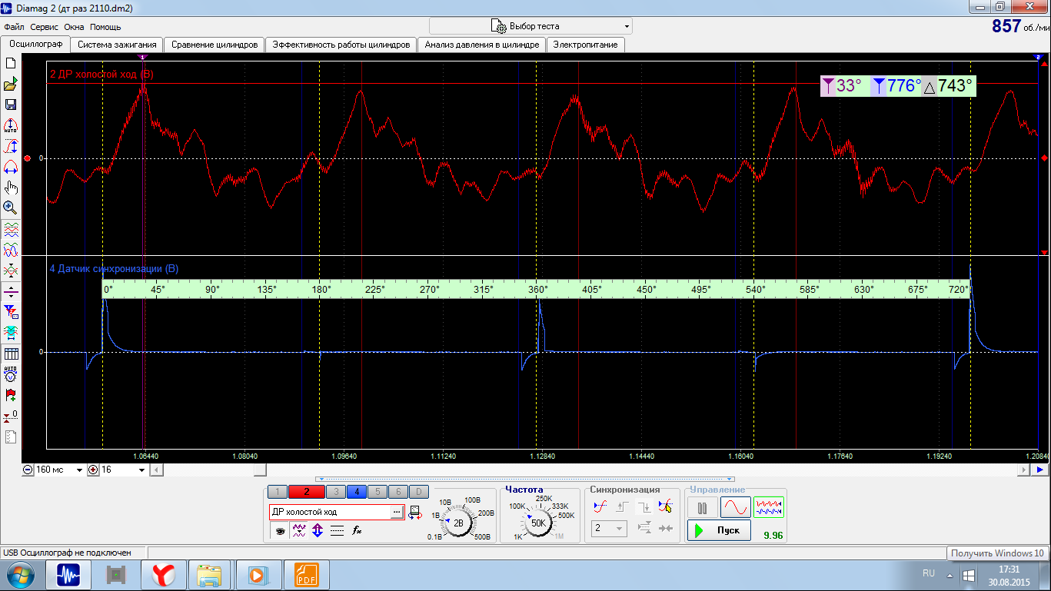Image resolution: width=1051 pixels, height=591 pixels.
Task: Click the Частота frequency knob showing 50K
Action: (537, 523)
